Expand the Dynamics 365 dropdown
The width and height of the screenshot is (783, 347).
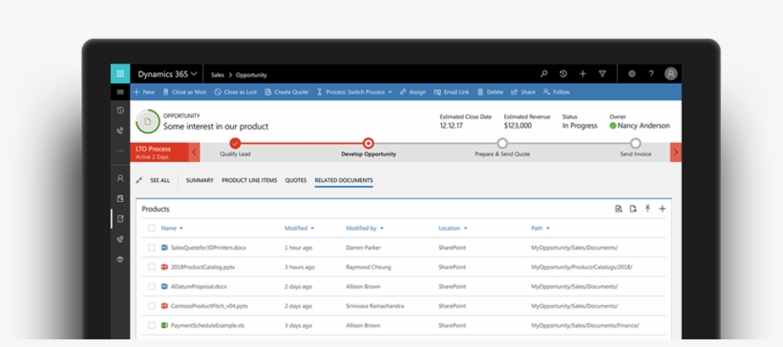coord(194,74)
